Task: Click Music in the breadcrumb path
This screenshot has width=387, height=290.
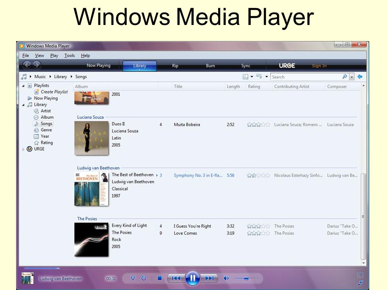Action: click(x=40, y=77)
